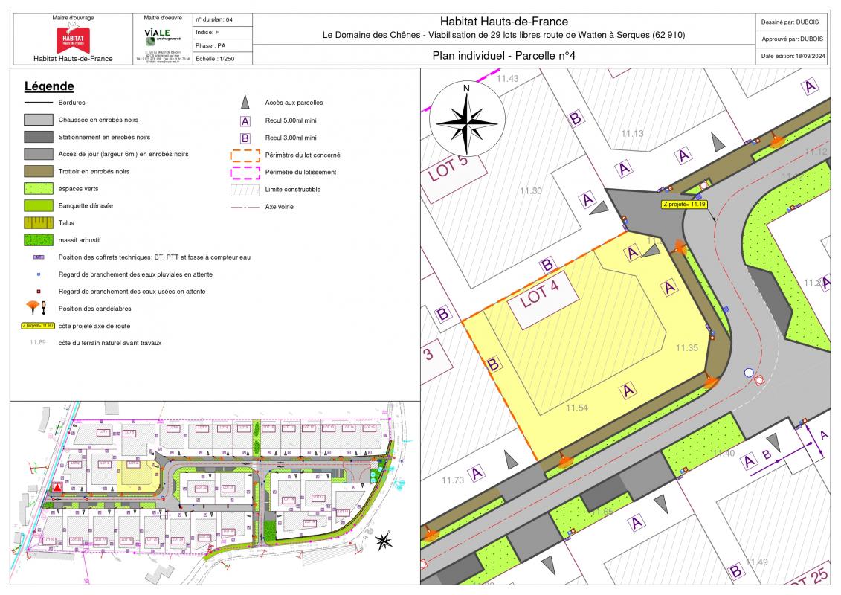Click the 'LOT 4' label on the plan
The width and height of the screenshot is (841, 595).
(x=539, y=296)
